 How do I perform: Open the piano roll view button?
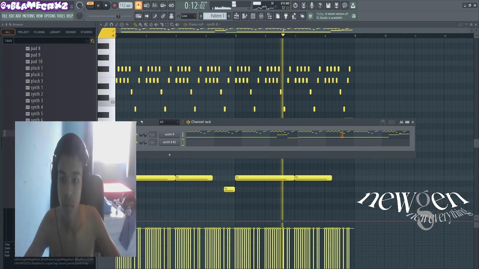(x=245, y=16)
